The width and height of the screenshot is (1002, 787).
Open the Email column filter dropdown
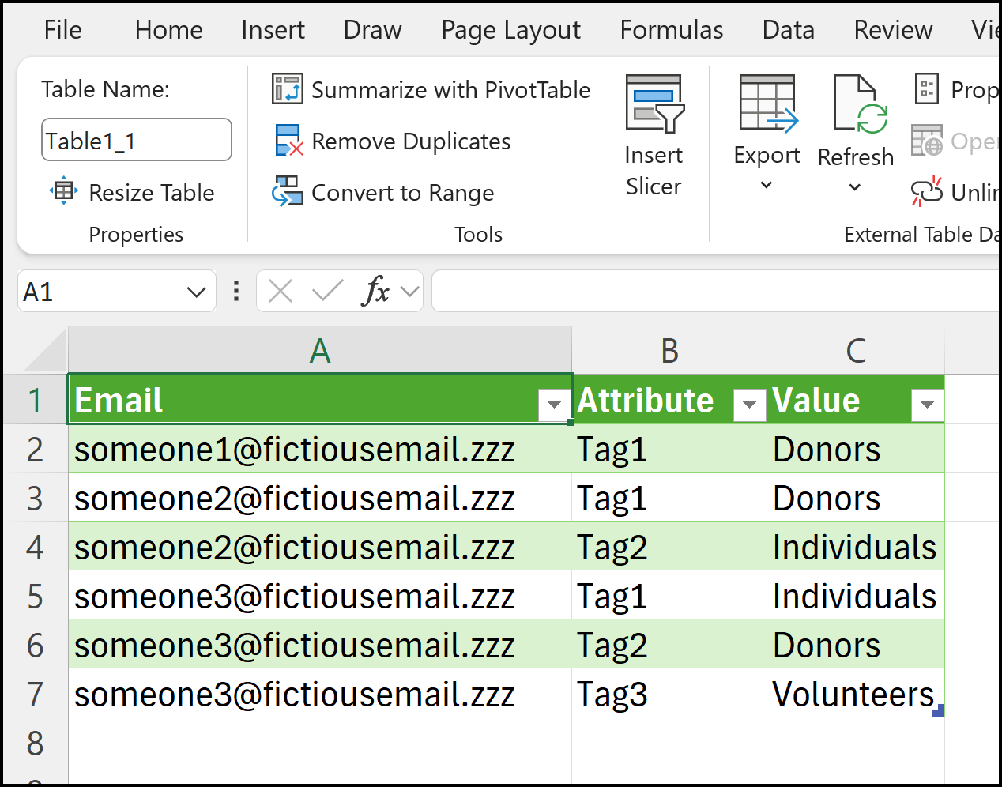pos(553,404)
